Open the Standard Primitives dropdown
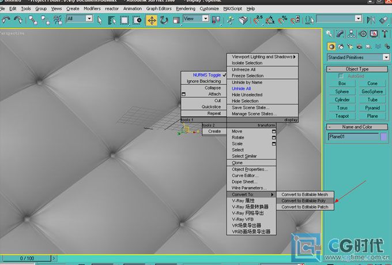 point(357,57)
